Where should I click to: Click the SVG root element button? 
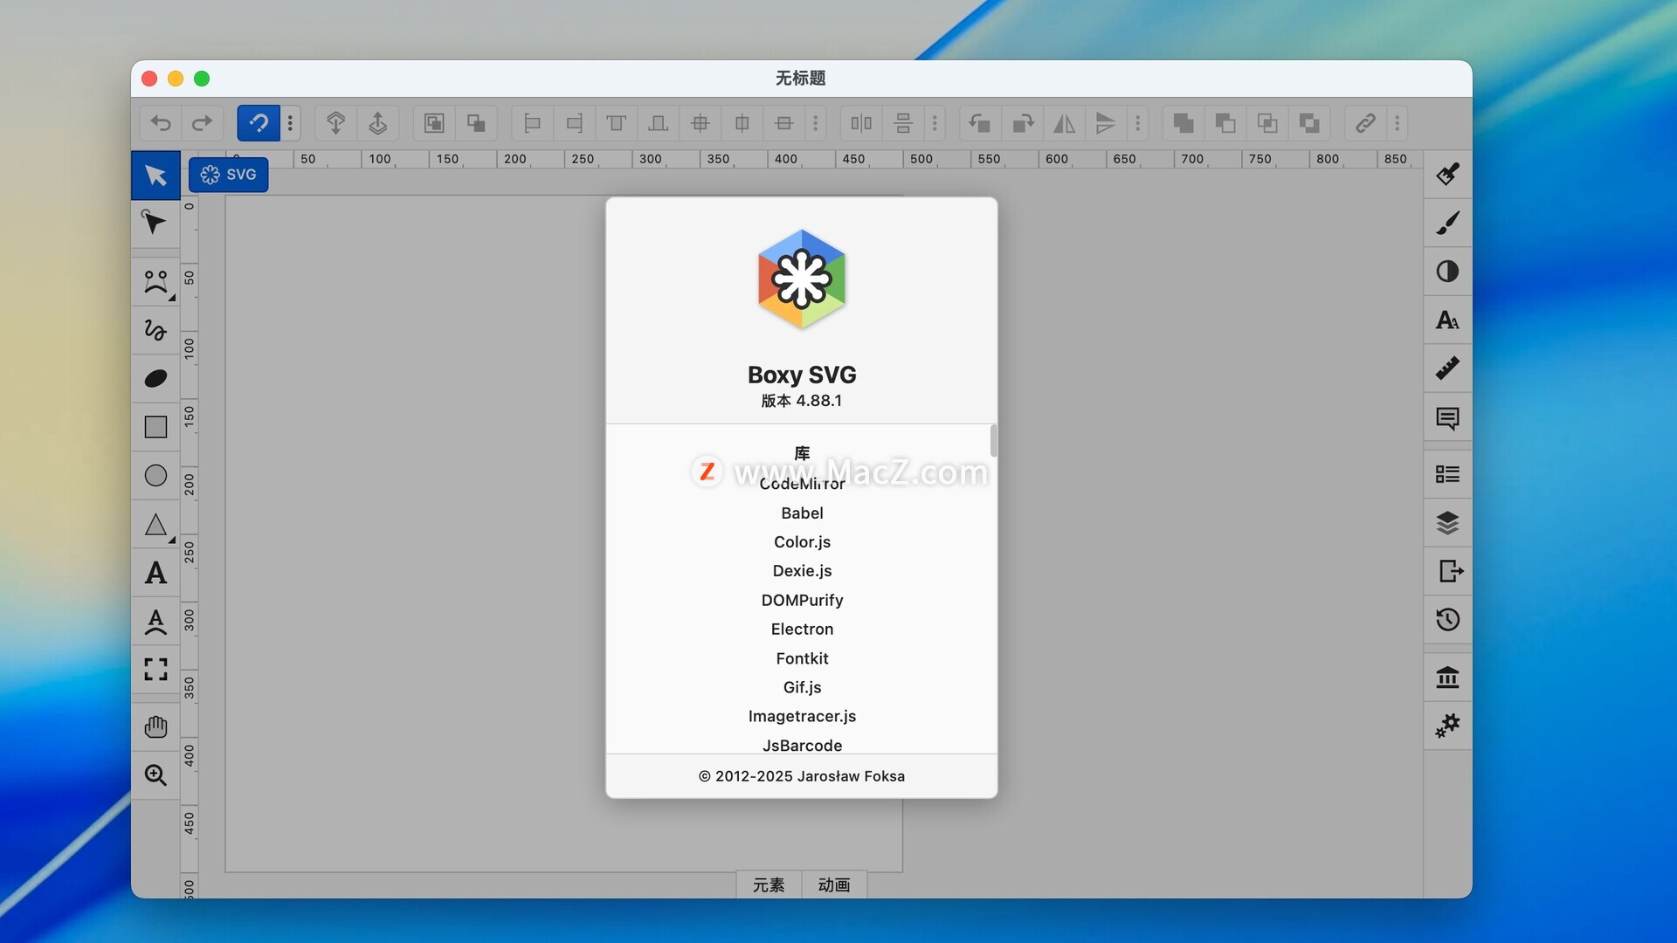pos(229,175)
